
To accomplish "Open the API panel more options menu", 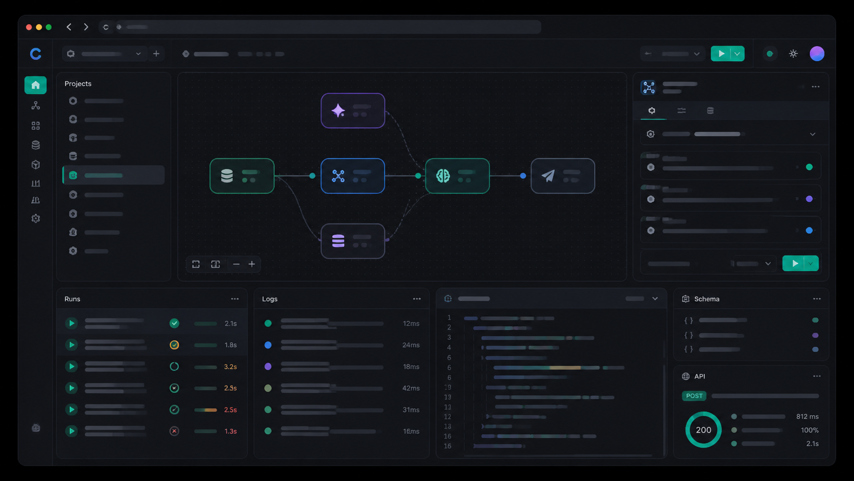I will click(817, 376).
